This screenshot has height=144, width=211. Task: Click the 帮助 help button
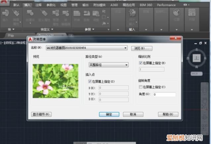pyautogui.click(x=168, y=114)
